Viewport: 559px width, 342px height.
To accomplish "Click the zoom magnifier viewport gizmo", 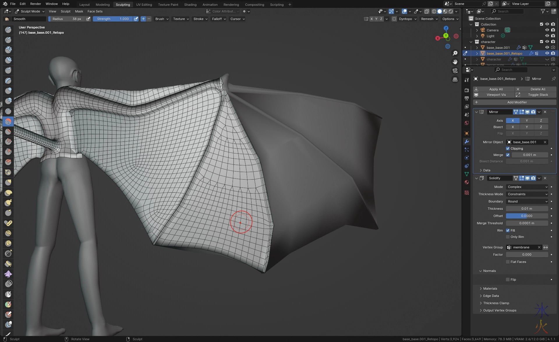I will (455, 53).
